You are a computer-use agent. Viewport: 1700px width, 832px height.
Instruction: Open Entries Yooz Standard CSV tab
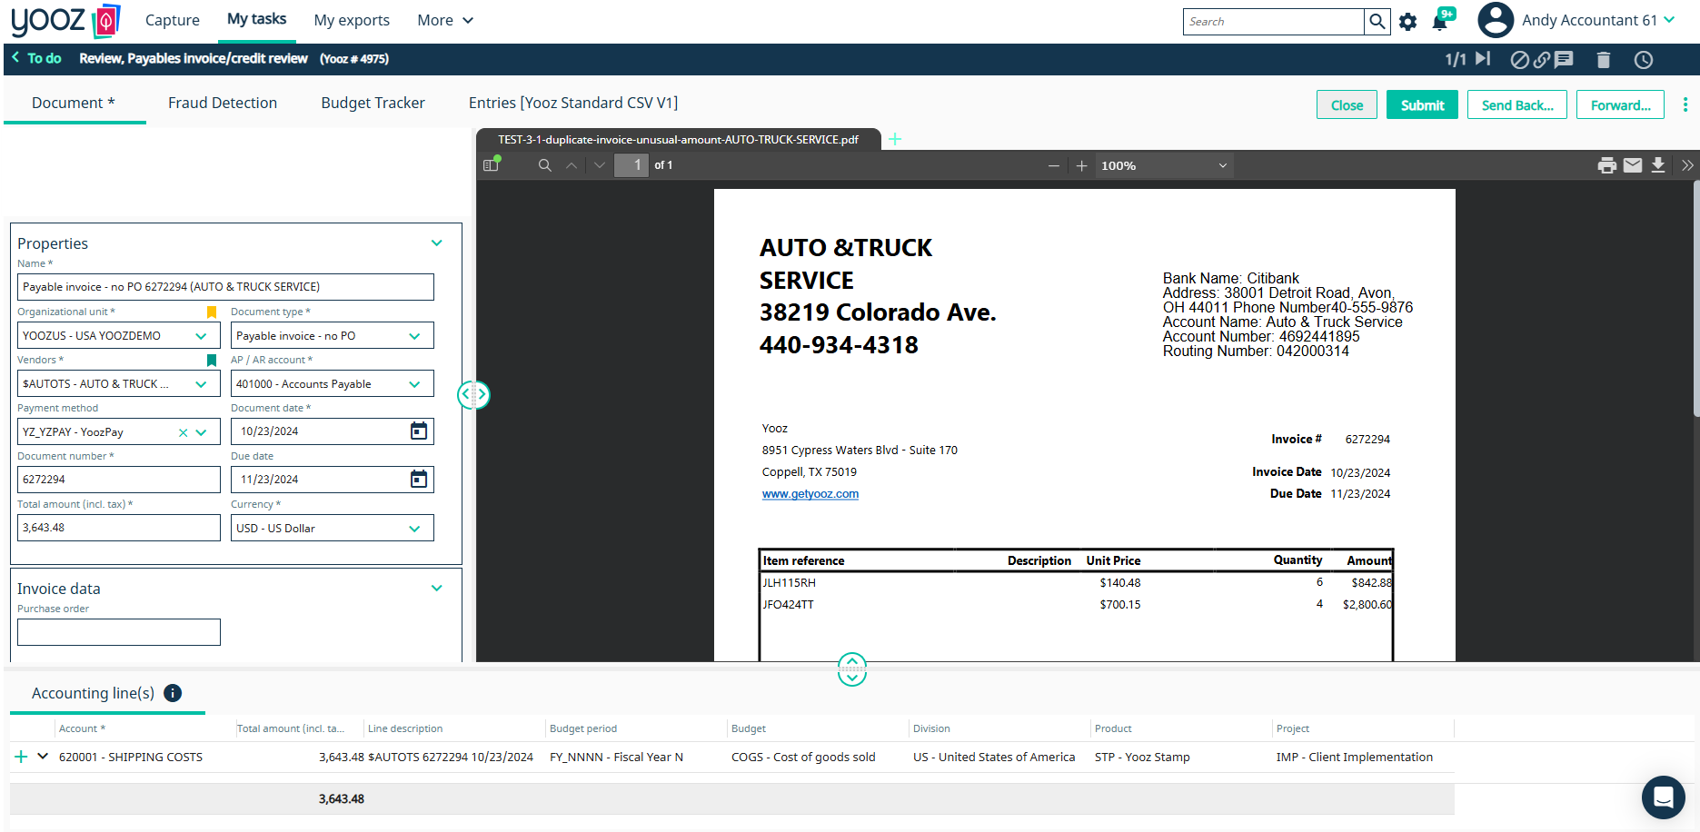click(573, 103)
